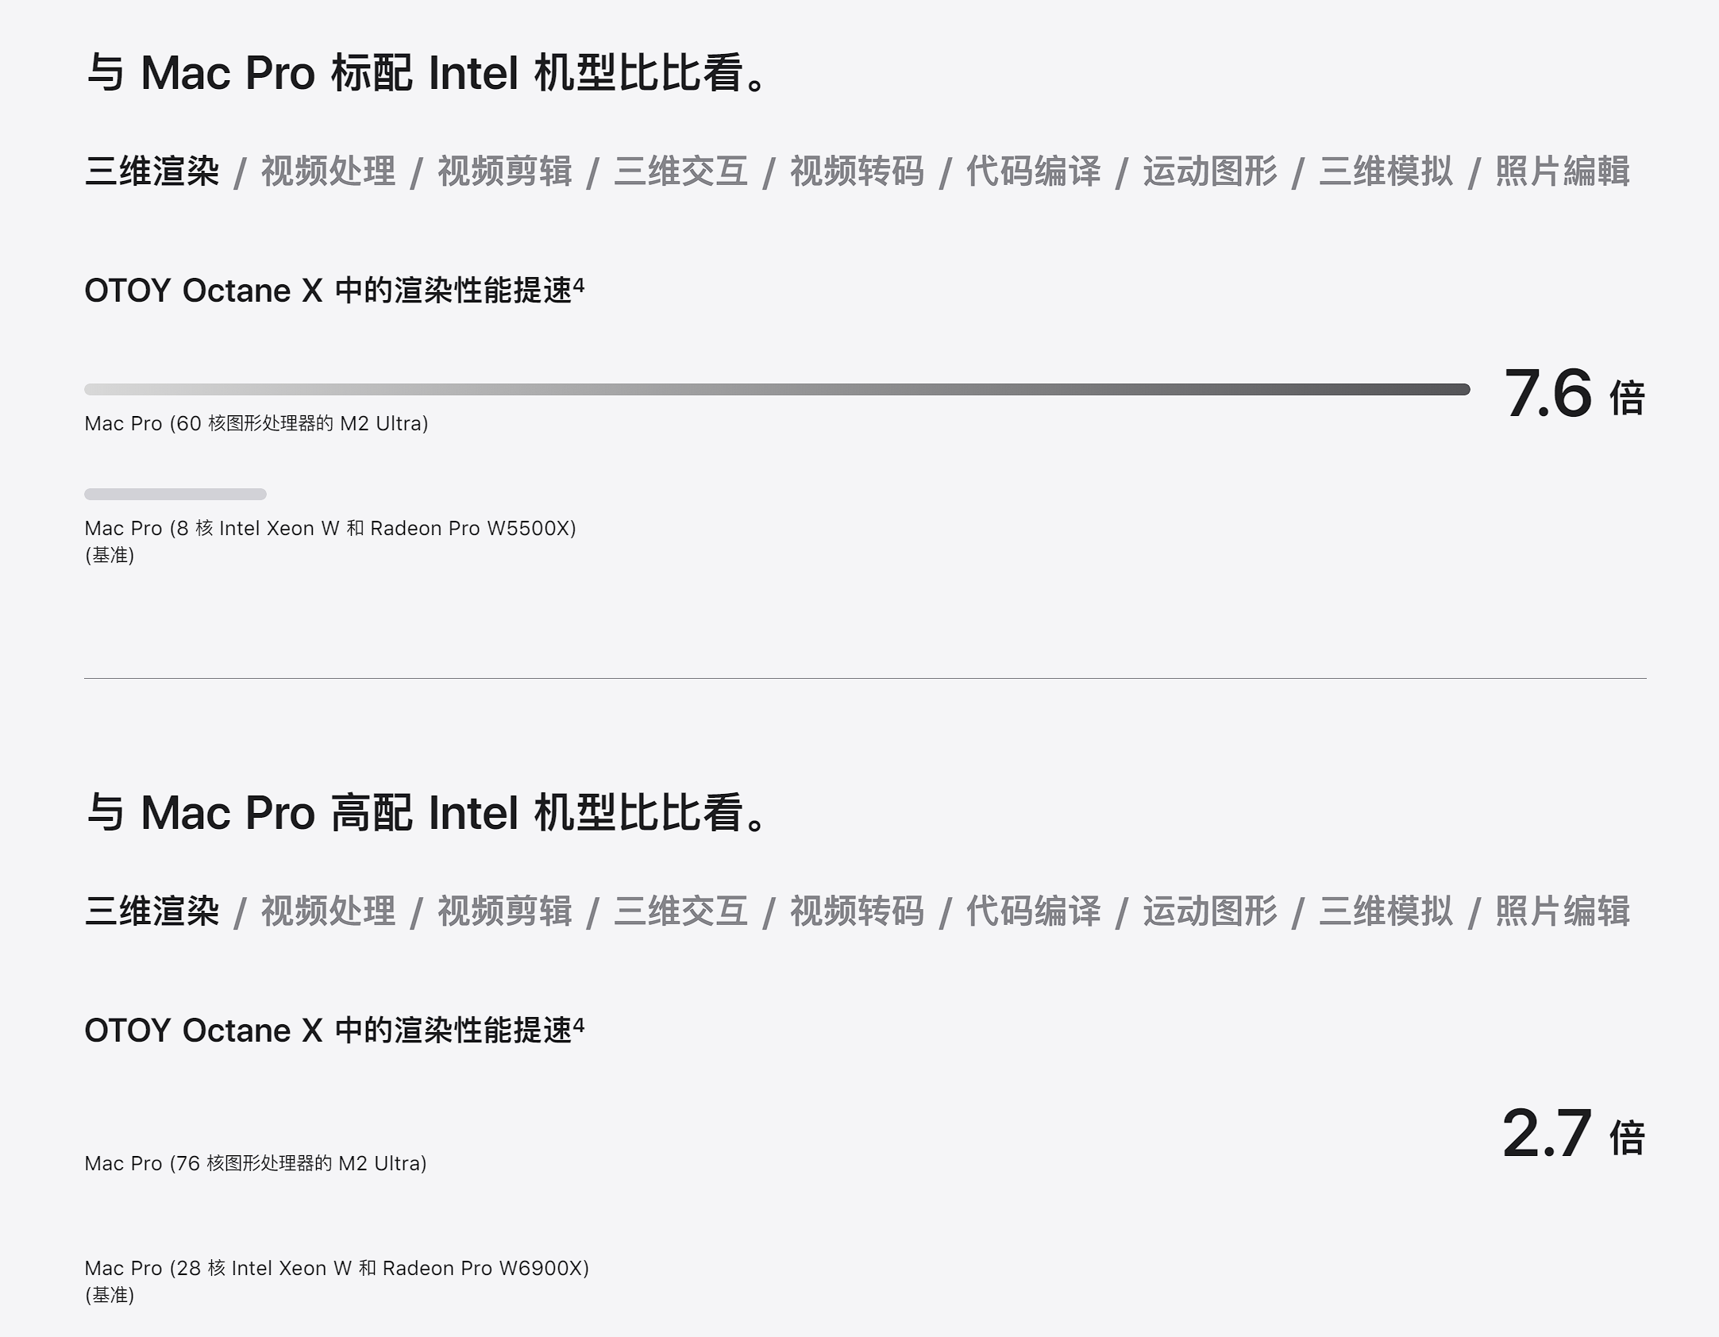This screenshot has height=1337, width=1719.
Task: Select 视频处理 tab in the 高配 Intel section
Action: [328, 911]
